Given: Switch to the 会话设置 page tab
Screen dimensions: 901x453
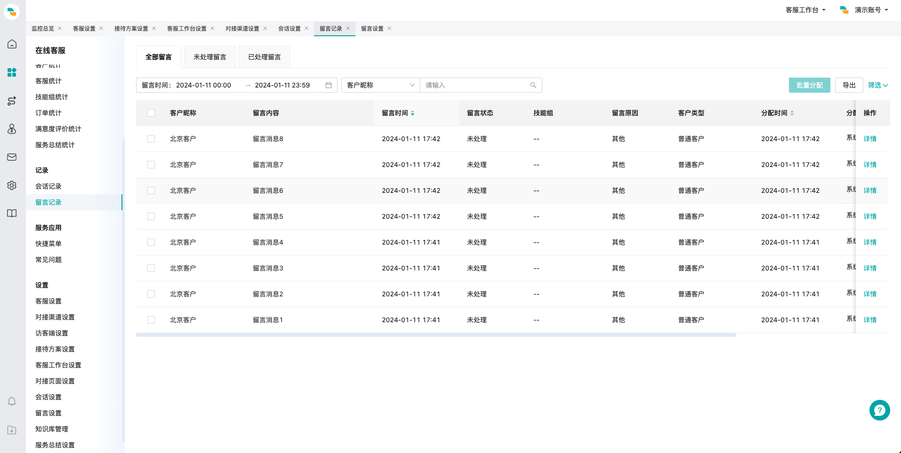Looking at the screenshot, I should click(x=290, y=29).
